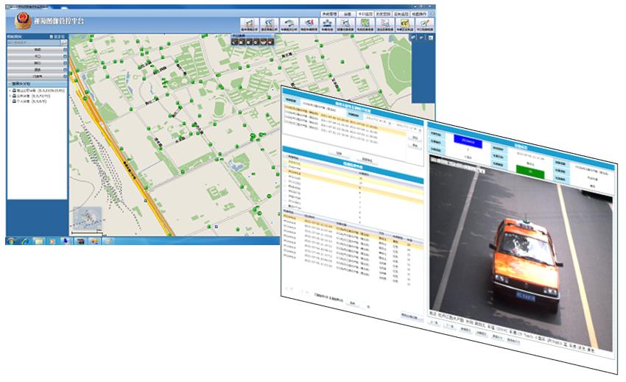Select the short second tab in top tab row
This screenshot has height=382, width=626.
(348, 14)
